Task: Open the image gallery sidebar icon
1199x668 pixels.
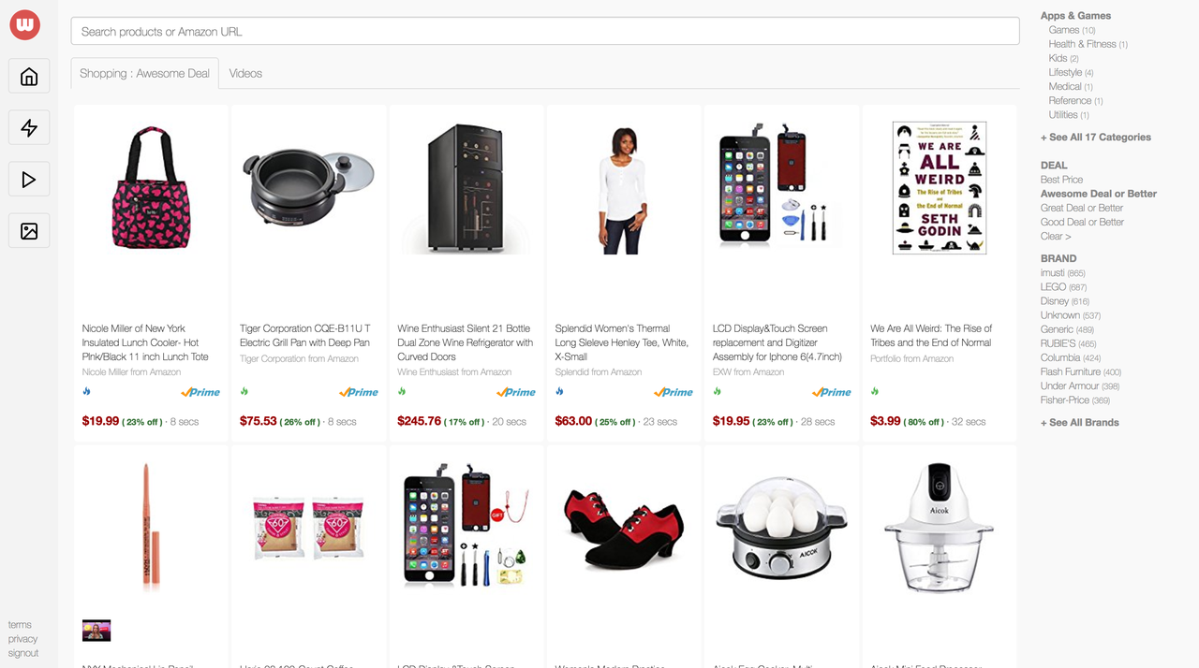Action: [x=29, y=230]
